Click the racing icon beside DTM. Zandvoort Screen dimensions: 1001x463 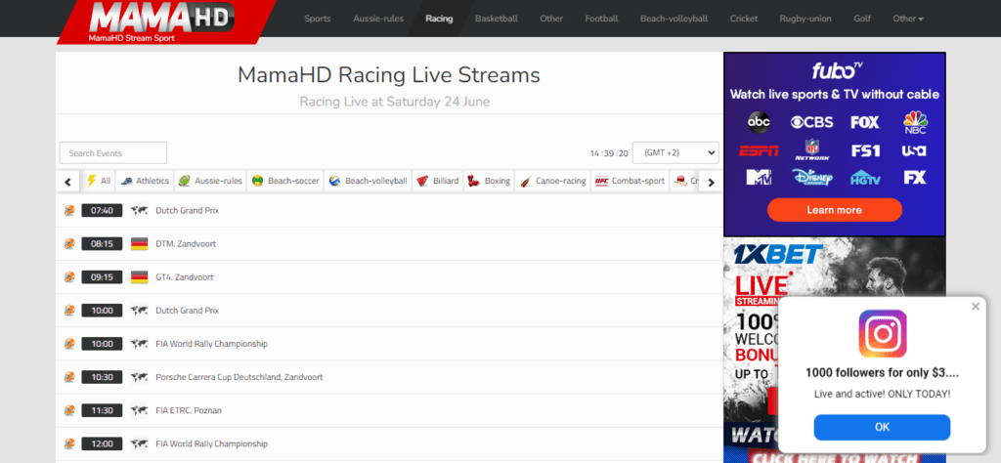tap(69, 243)
